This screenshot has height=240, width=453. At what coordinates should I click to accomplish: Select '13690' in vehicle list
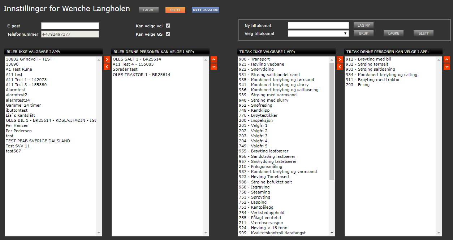point(51,64)
